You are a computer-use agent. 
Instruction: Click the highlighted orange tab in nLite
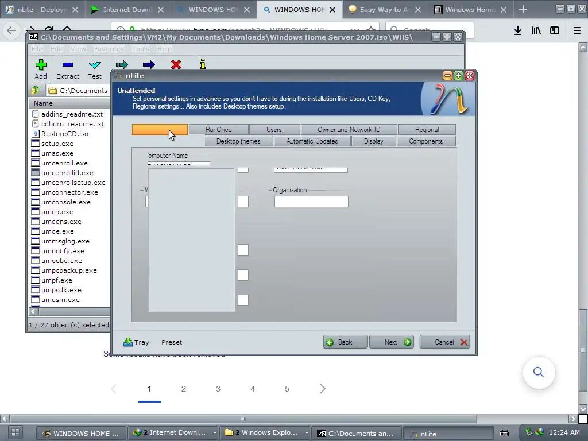[160, 129]
